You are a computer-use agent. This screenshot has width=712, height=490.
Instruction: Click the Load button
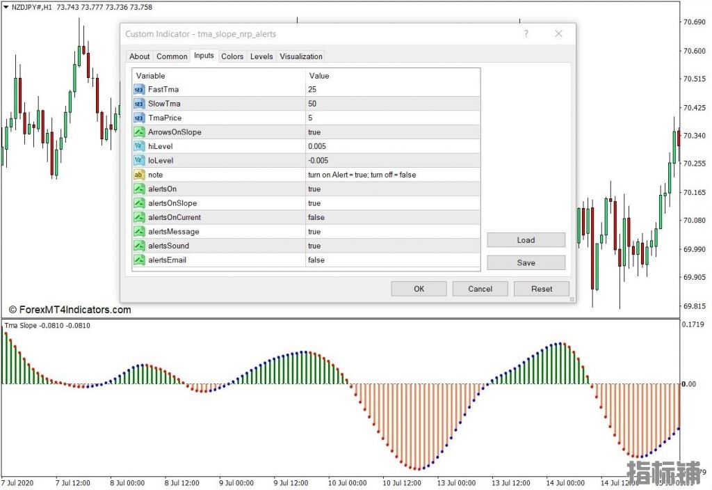526,240
